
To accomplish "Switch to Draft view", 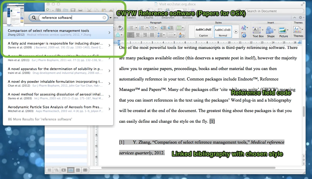I will click(x=49, y=170).
